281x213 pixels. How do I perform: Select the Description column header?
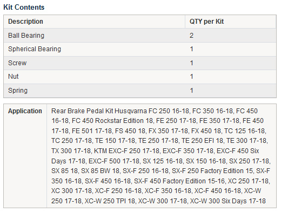point(25,22)
